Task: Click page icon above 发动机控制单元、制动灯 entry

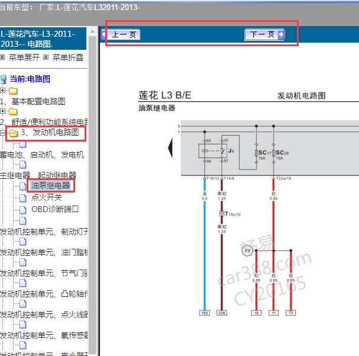Action: 23,220
